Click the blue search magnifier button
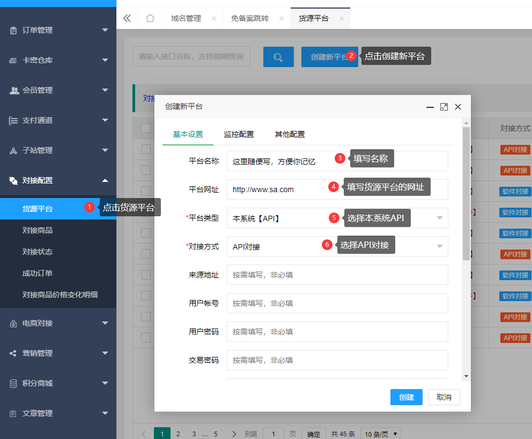The width and height of the screenshot is (532, 439). click(x=278, y=57)
